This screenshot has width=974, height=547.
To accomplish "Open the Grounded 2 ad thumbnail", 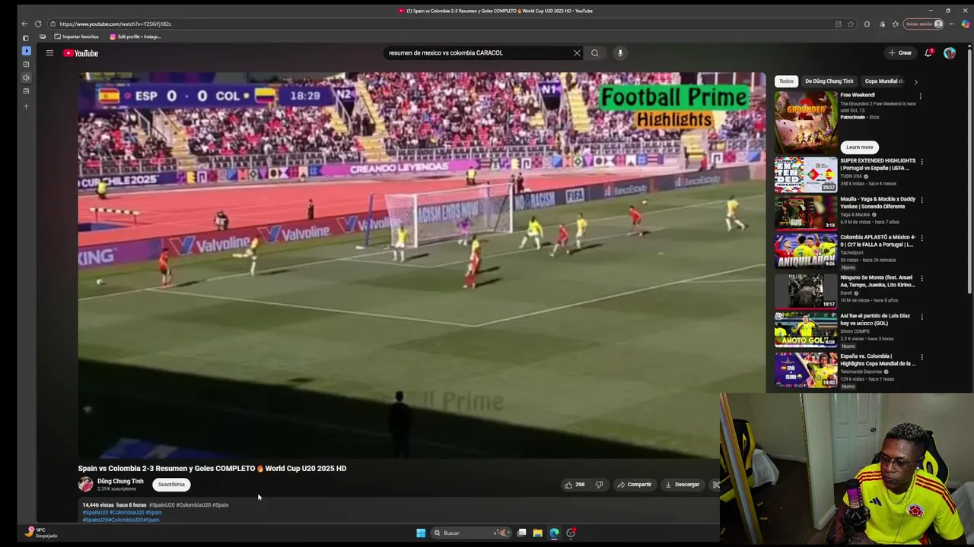I will pyautogui.click(x=806, y=122).
